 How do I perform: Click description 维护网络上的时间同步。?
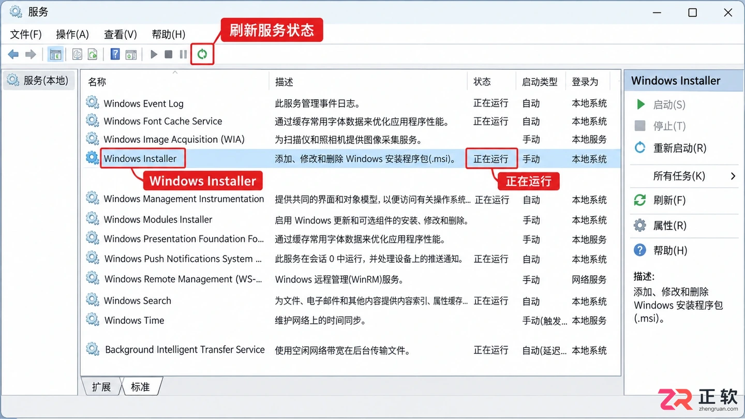point(321,321)
